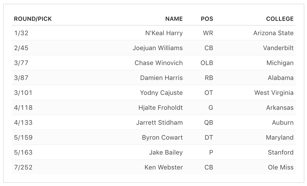The height and width of the screenshot is (186, 307).
Task: Click the Ken Webster name cell
Action: point(164,168)
